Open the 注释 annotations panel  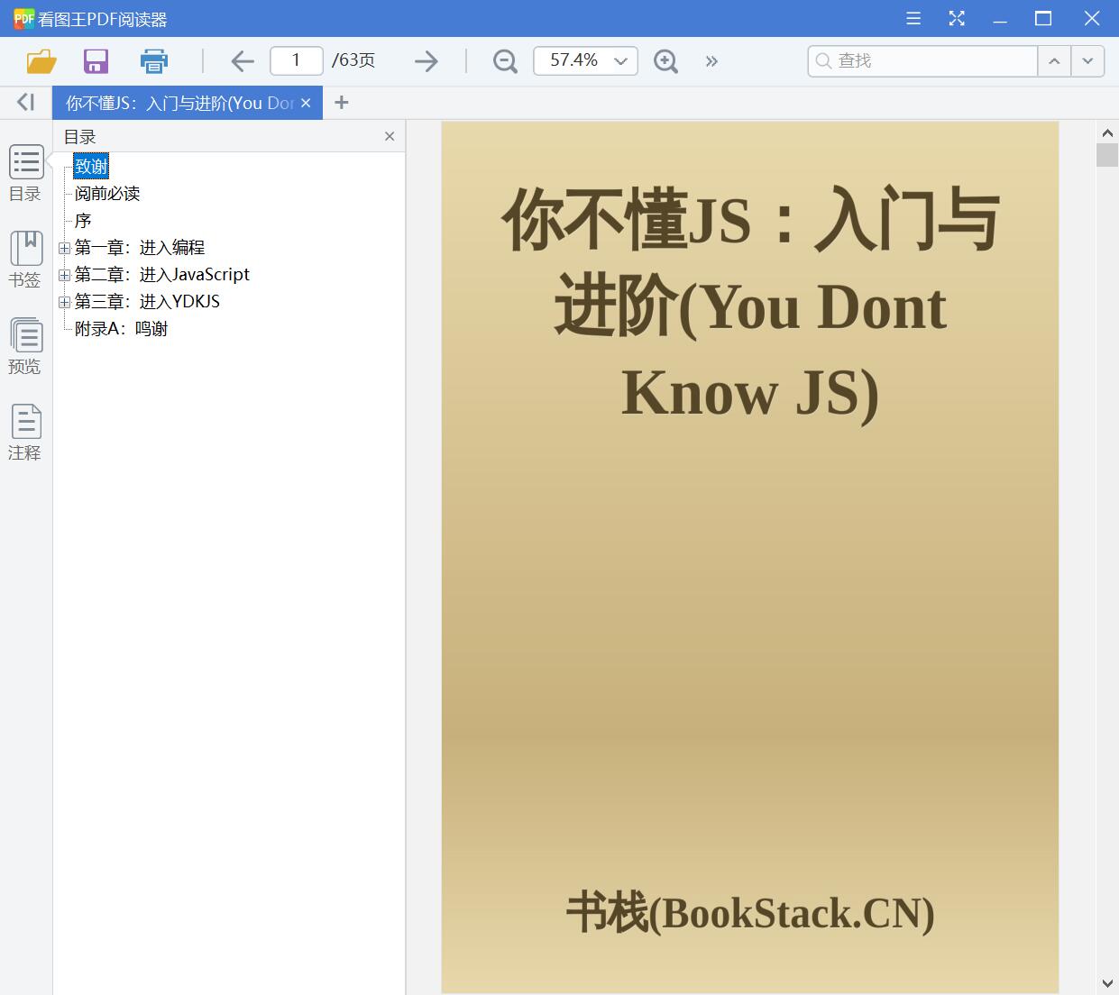point(25,433)
